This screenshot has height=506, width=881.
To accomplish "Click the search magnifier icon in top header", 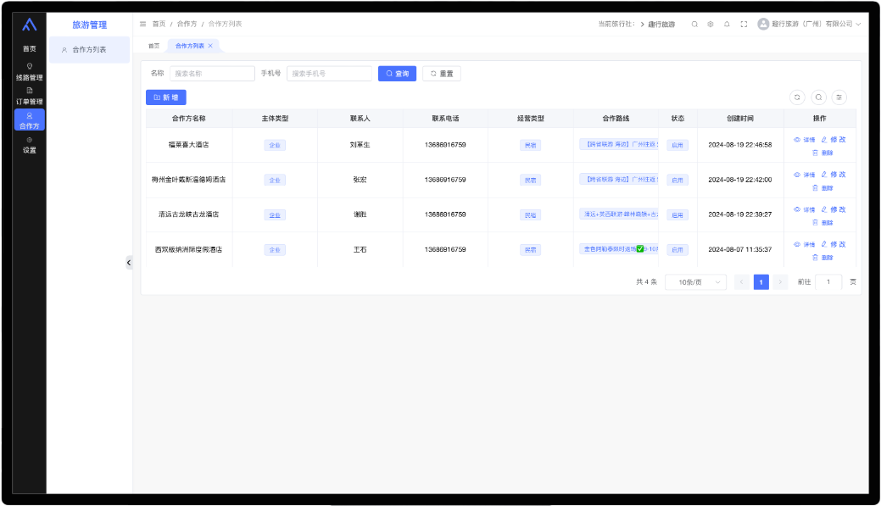I will point(694,24).
